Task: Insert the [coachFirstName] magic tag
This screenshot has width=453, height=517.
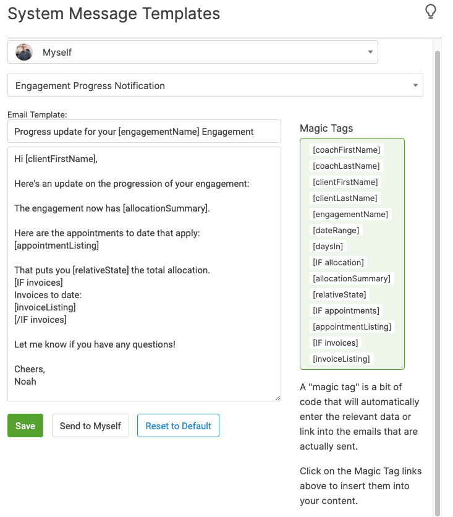Action: click(x=346, y=150)
